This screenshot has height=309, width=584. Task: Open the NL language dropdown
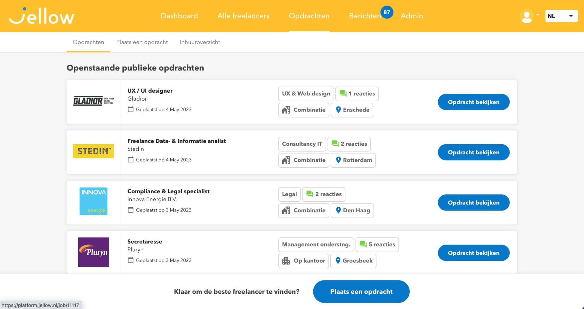click(561, 15)
